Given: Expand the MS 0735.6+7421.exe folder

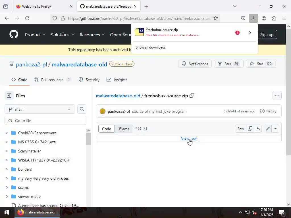Looking at the screenshot, I should 7,142.
